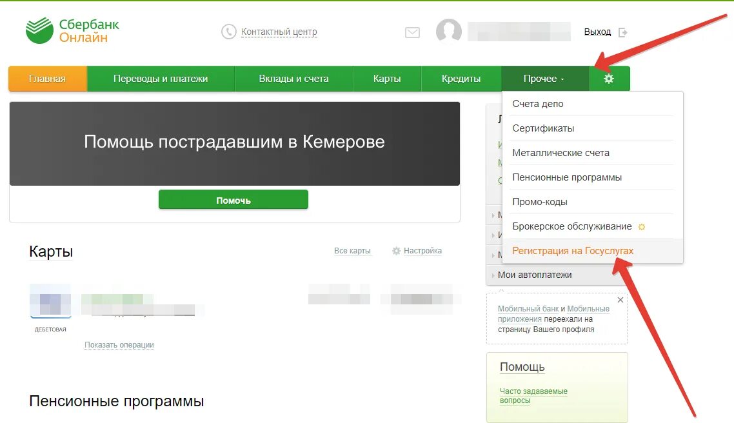
Task: Open Часто задаваемые вопросы link
Action: click(533, 396)
